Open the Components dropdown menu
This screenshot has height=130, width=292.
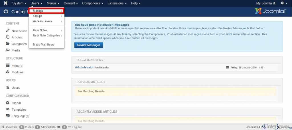93,3
